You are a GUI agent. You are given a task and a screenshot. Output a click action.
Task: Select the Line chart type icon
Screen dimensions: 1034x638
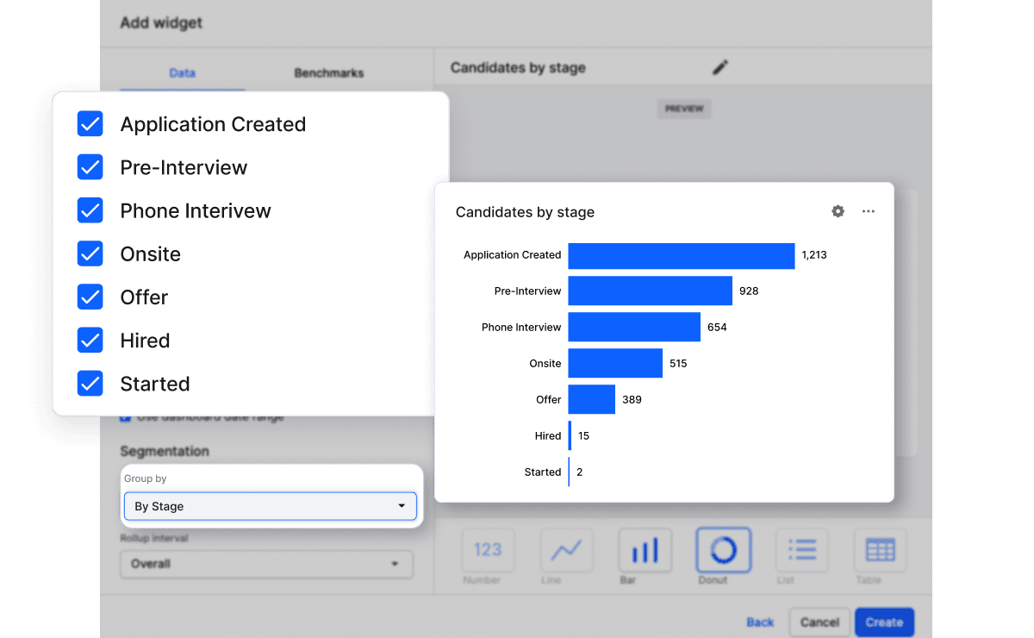pos(566,550)
